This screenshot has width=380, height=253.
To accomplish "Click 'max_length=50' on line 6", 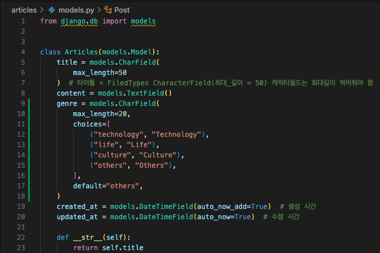I will pos(100,73).
